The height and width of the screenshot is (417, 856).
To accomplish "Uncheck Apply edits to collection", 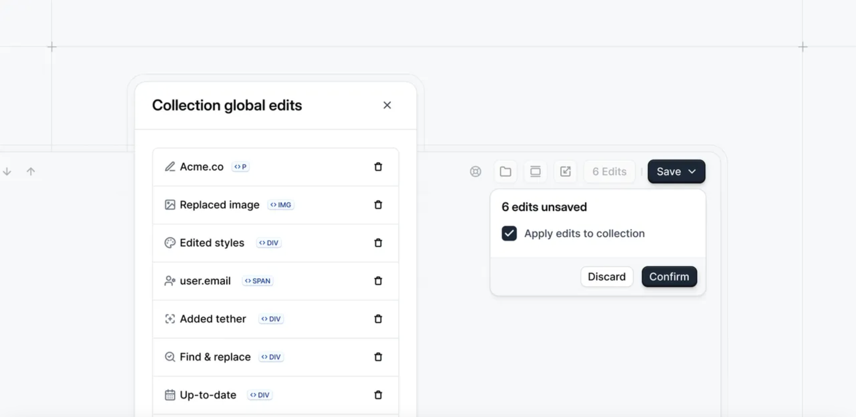I will (x=509, y=233).
